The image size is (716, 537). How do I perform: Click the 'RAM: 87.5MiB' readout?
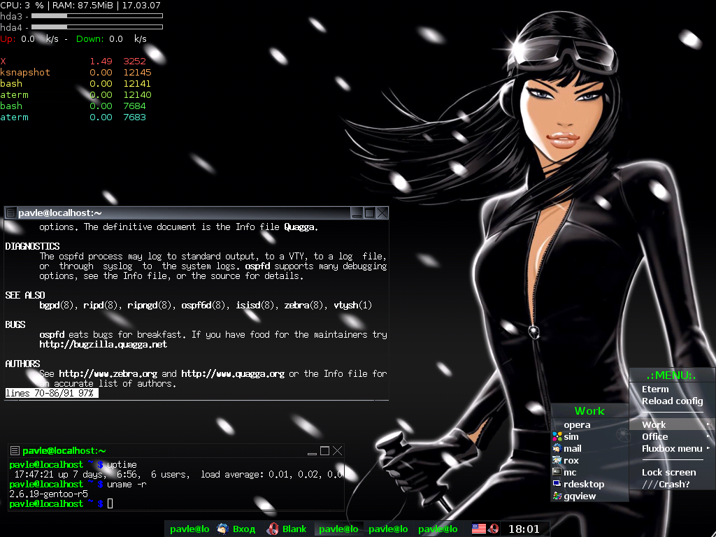tap(84, 6)
